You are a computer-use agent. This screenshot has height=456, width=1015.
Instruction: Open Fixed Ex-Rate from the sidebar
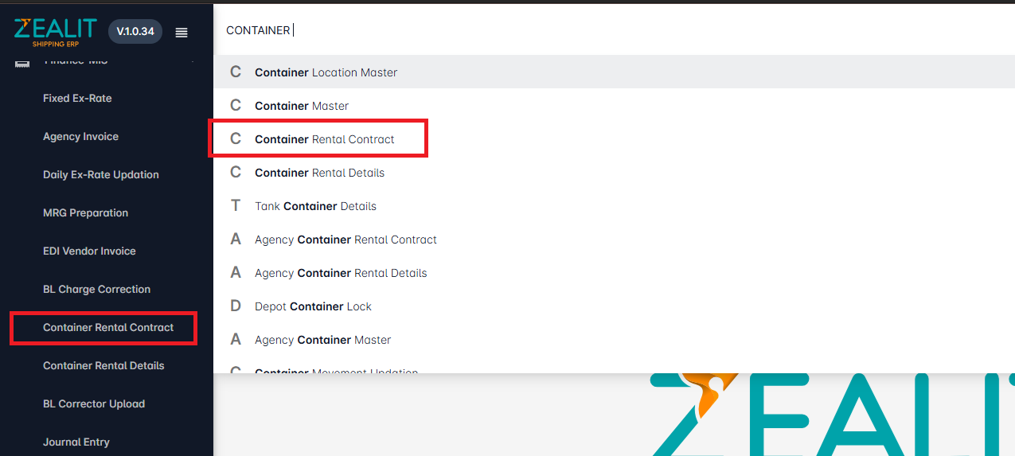(77, 98)
